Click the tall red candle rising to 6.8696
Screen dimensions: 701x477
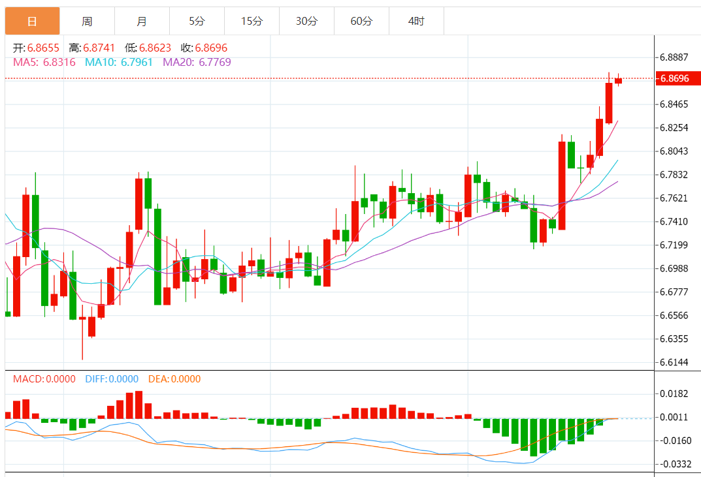pos(609,102)
